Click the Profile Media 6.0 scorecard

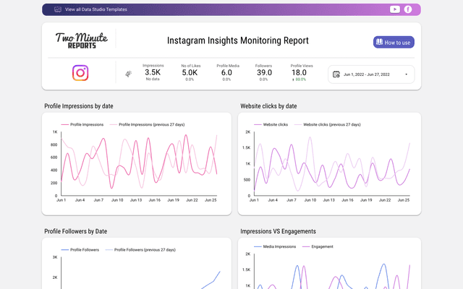(x=228, y=72)
